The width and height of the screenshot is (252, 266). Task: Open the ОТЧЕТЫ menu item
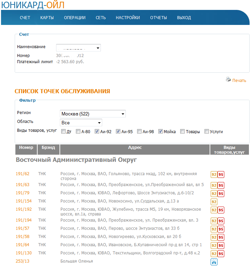[x=158, y=18]
